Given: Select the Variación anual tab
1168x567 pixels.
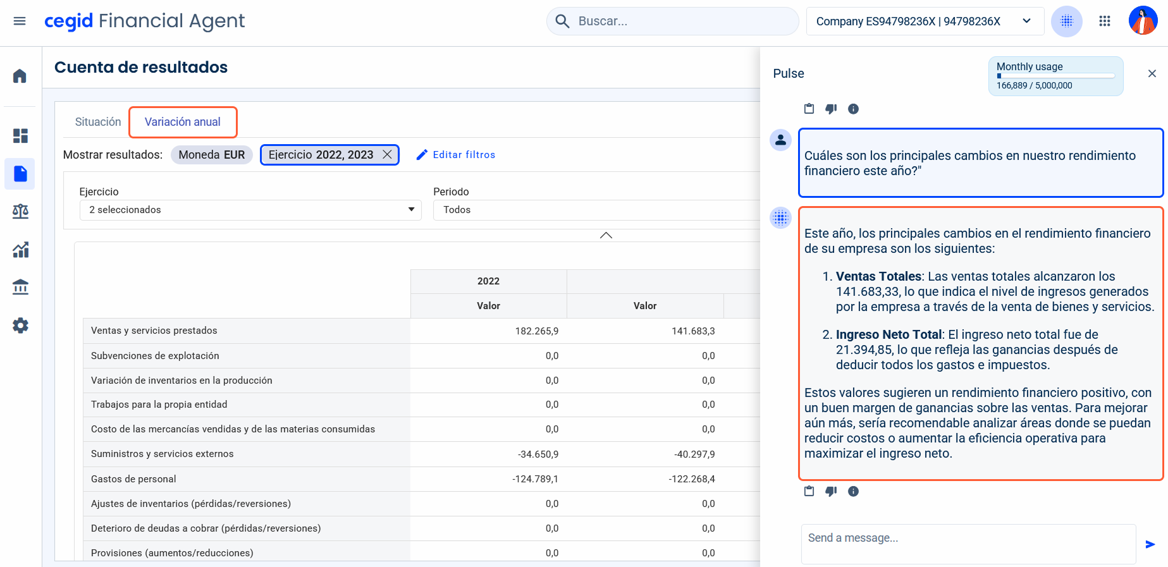Looking at the screenshot, I should [183, 122].
